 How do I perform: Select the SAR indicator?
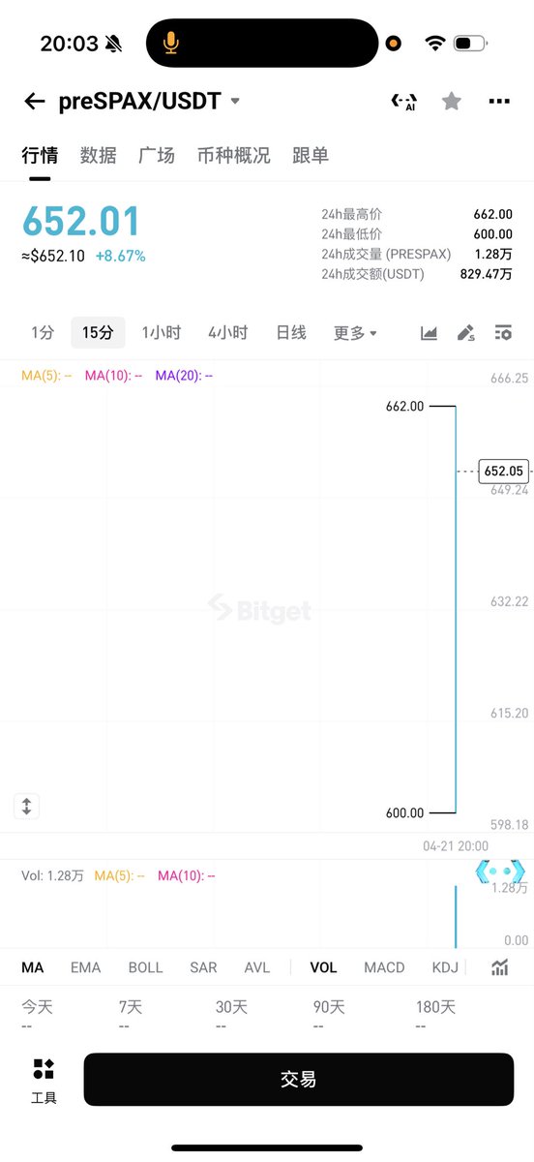[x=203, y=967]
